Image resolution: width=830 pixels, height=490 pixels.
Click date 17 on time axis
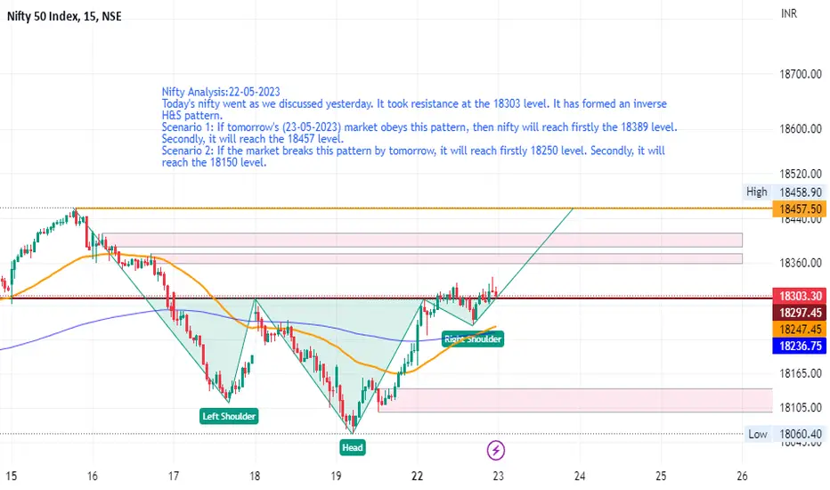pyautogui.click(x=174, y=476)
